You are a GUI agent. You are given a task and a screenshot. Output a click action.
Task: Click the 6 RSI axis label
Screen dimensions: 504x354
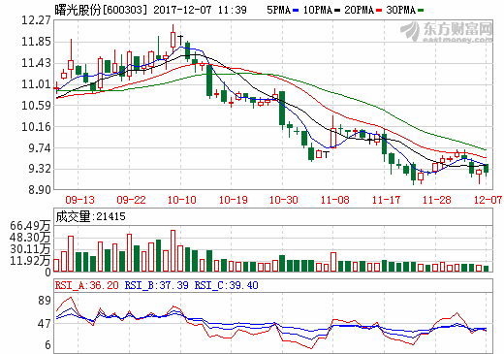[47, 345]
